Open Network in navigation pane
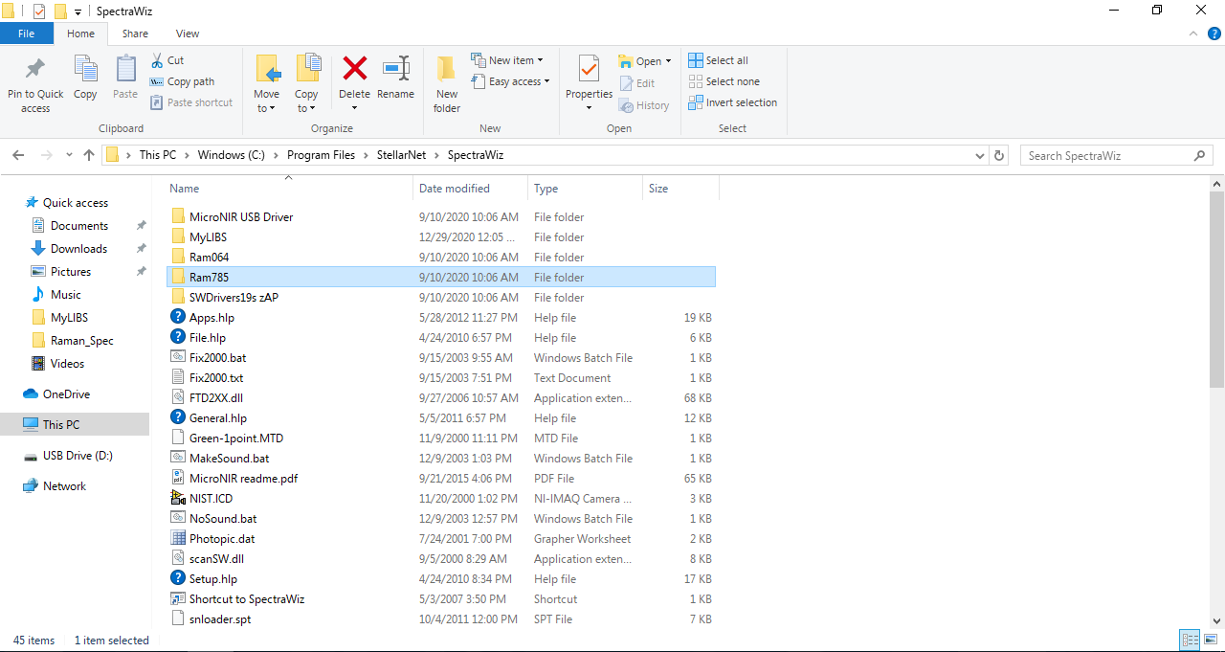The image size is (1225, 652). pyautogui.click(x=64, y=486)
